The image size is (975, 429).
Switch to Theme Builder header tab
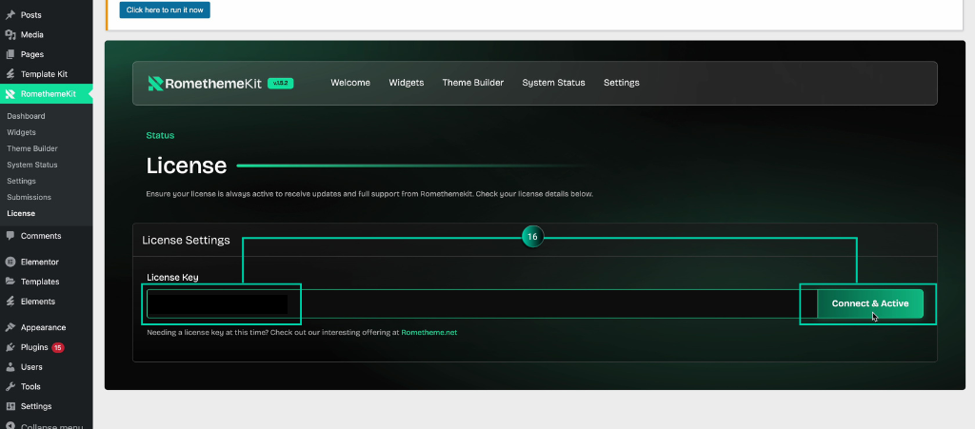473,83
